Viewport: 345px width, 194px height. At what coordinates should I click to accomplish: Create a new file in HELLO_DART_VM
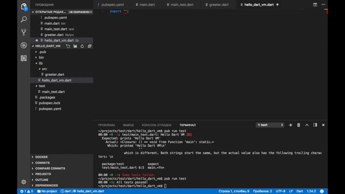(68, 46)
